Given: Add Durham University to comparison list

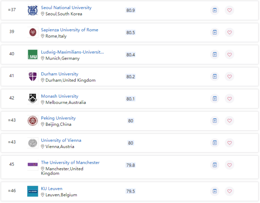Looking at the screenshot, I should 215,77.
